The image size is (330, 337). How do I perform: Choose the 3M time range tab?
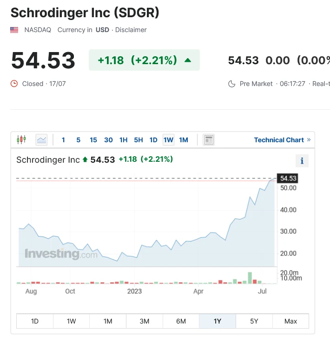145,321
